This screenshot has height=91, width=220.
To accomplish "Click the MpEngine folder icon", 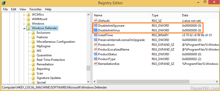I will pos(33,46).
